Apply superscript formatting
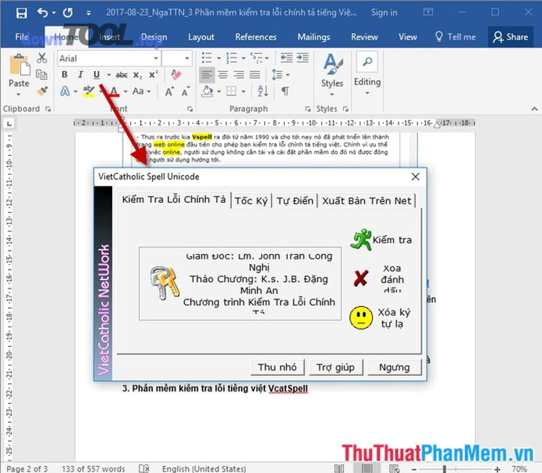The width and height of the screenshot is (542, 473). coord(153,74)
